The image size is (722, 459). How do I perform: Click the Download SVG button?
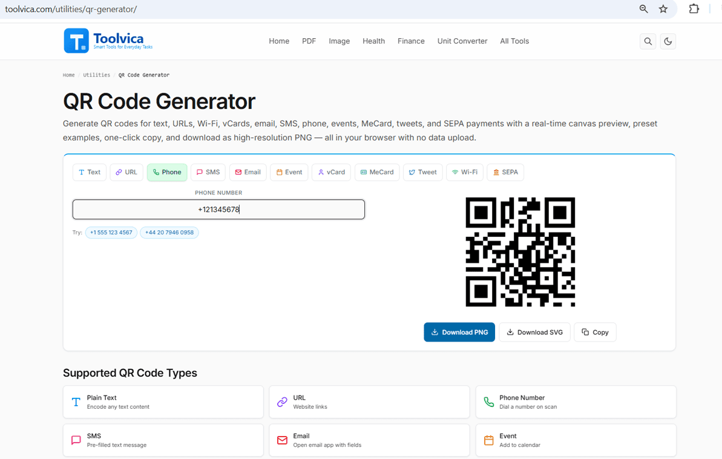click(x=534, y=332)
